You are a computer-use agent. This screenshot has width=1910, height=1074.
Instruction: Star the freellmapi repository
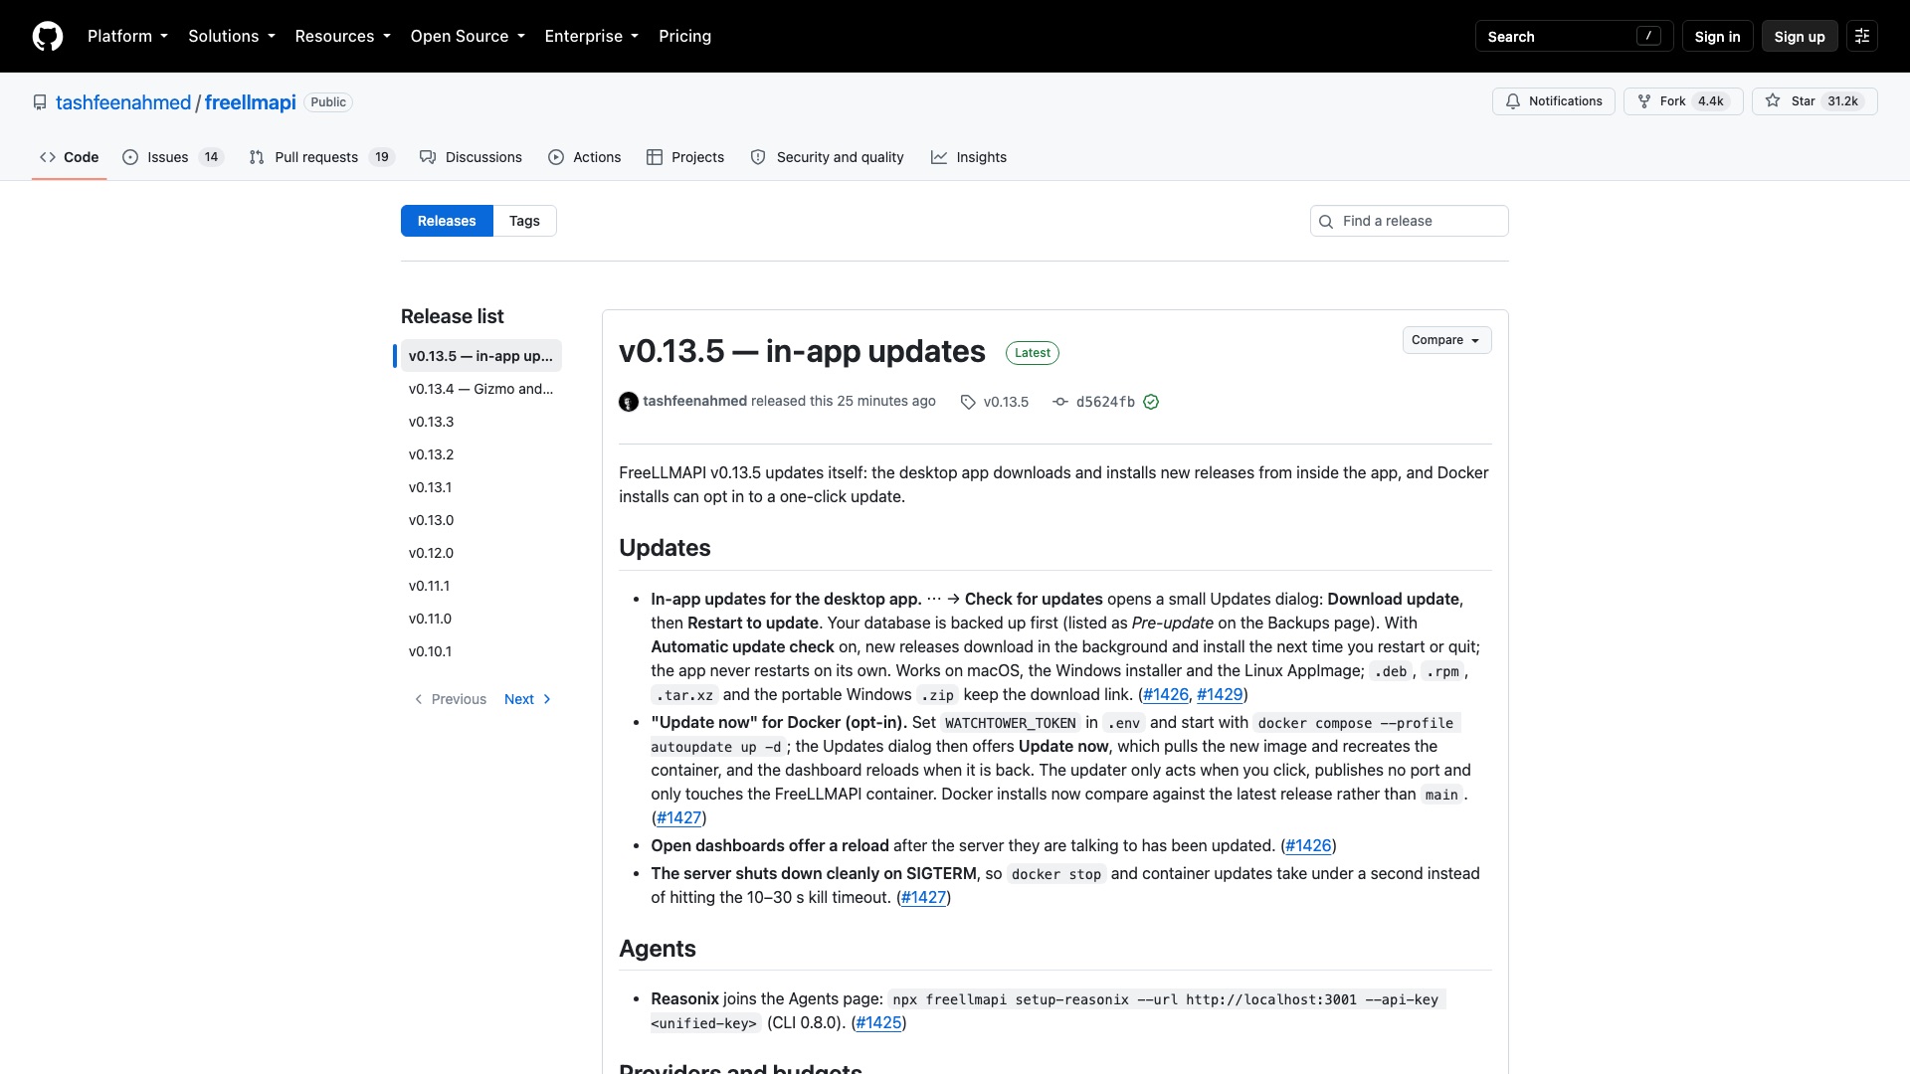[1814, 101]
